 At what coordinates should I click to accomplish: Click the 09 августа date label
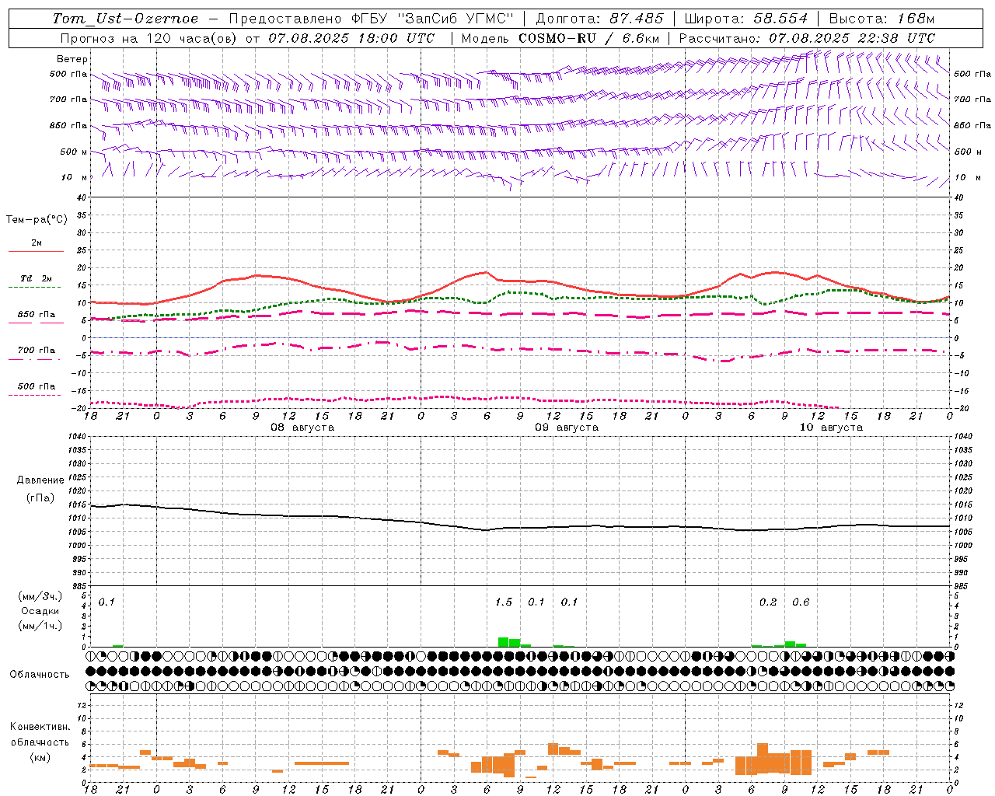click(x=567, y=428)
